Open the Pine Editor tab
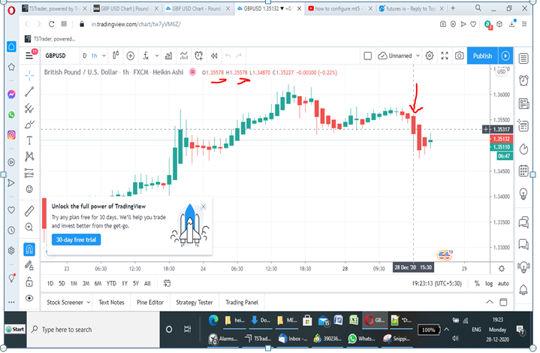 pos(150,303)
